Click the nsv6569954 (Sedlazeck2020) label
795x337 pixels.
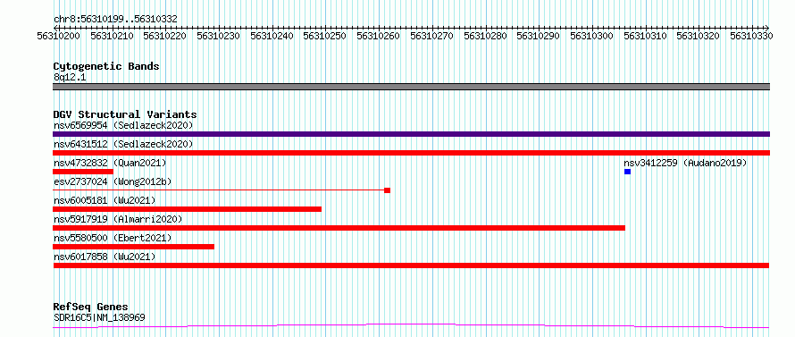pyautogui.click(x=123, y=125)
